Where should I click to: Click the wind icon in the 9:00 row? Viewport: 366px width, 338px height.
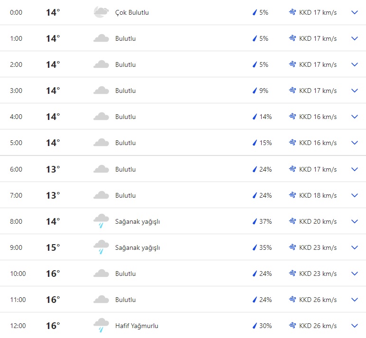[293, 247]
